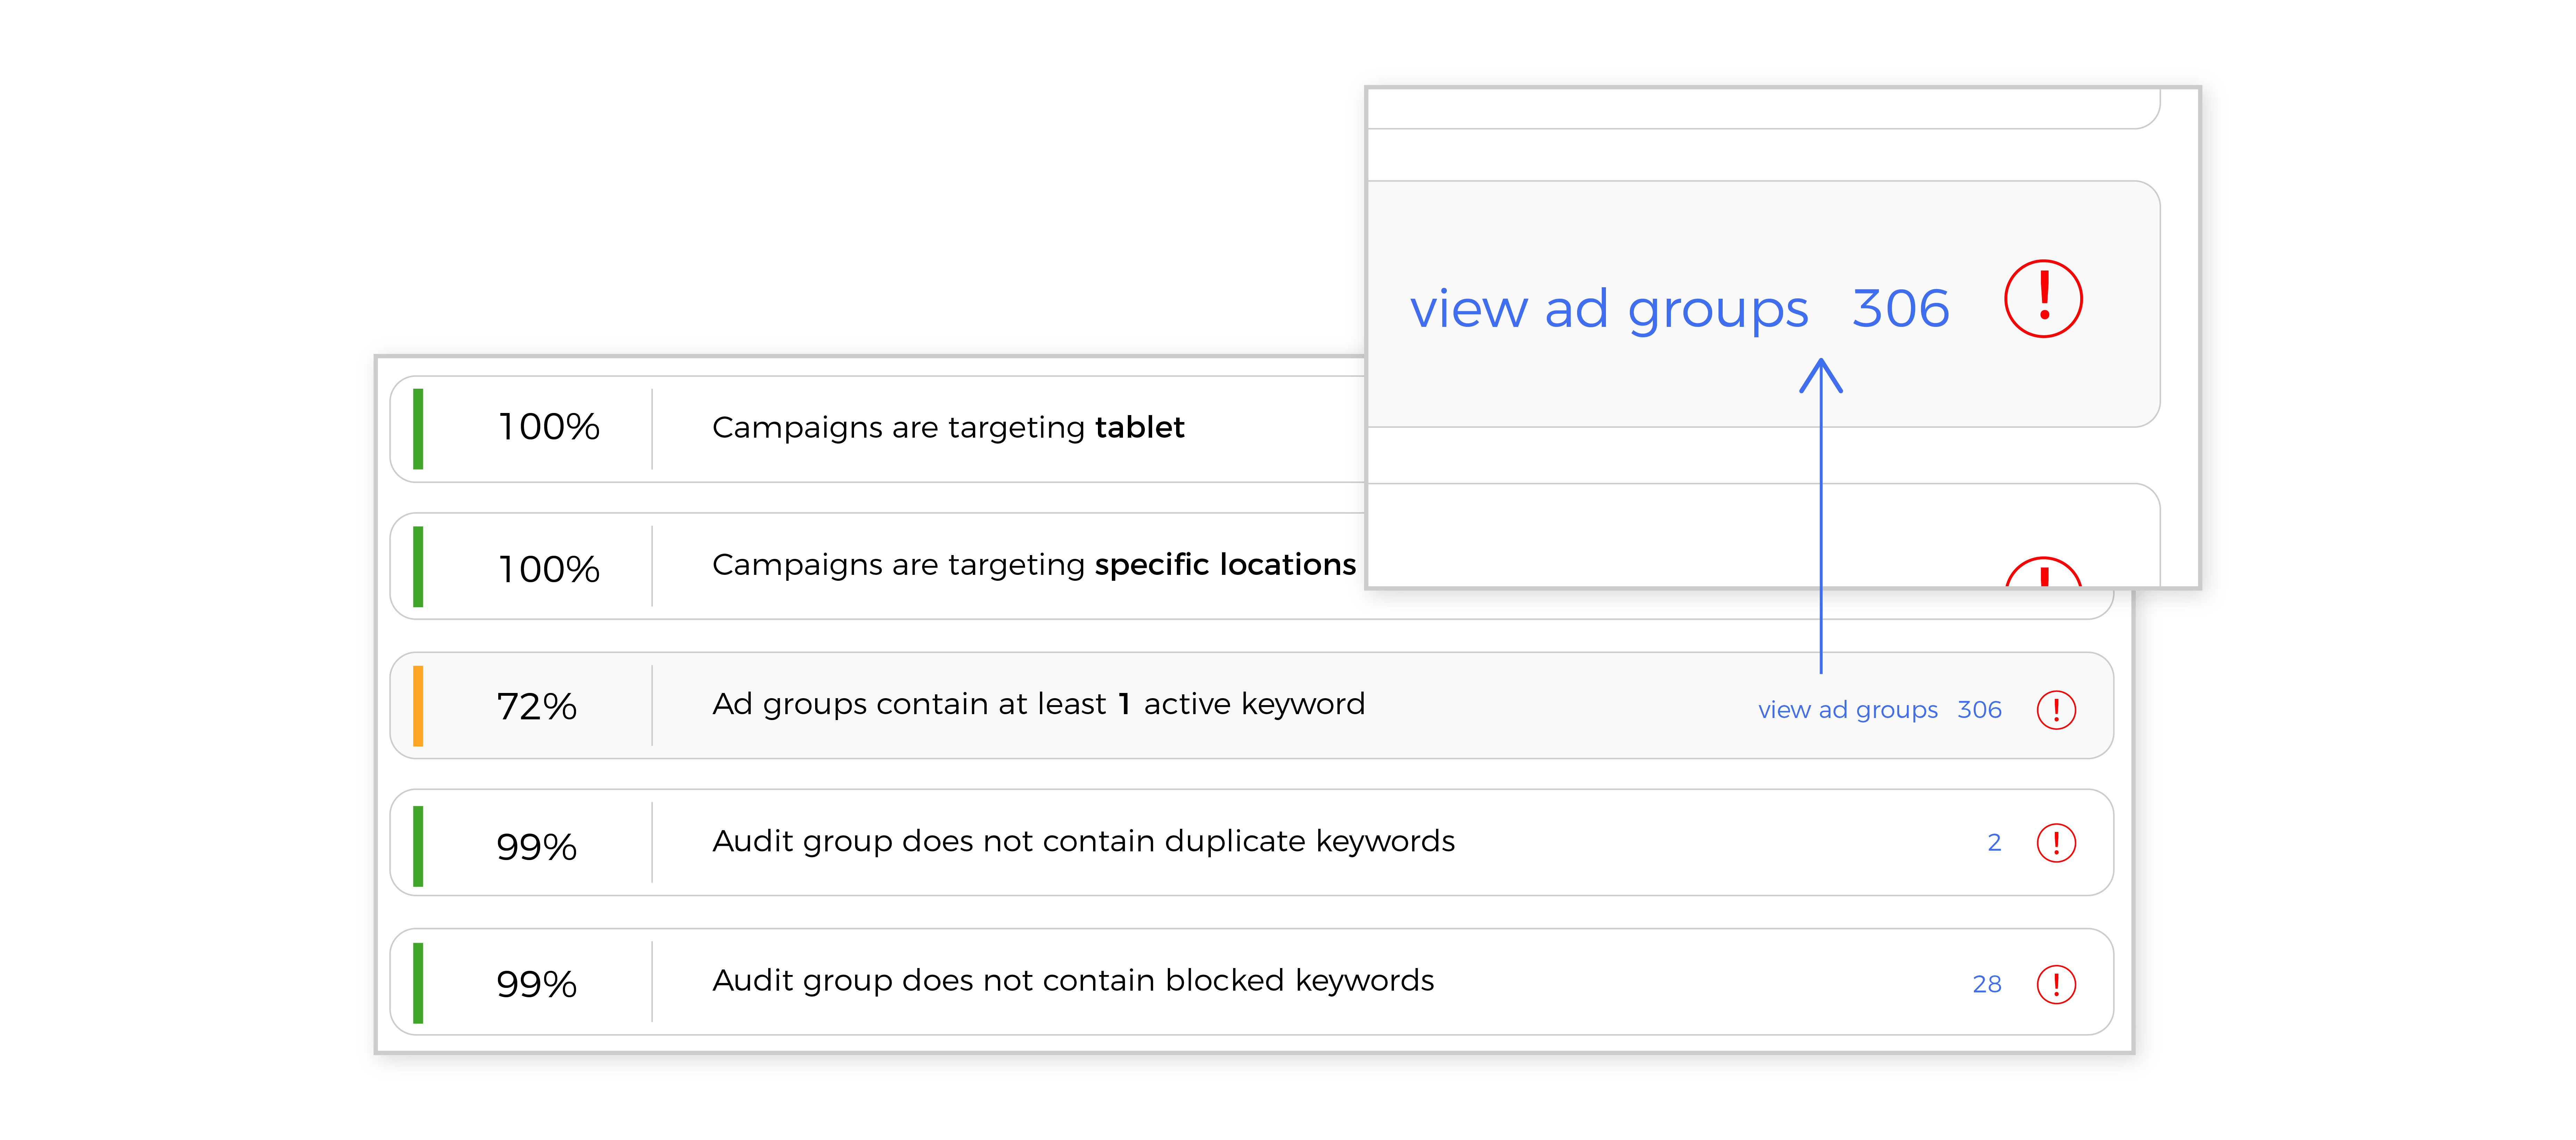Click the 99% score on blocked keywords row

pos(537,985)
